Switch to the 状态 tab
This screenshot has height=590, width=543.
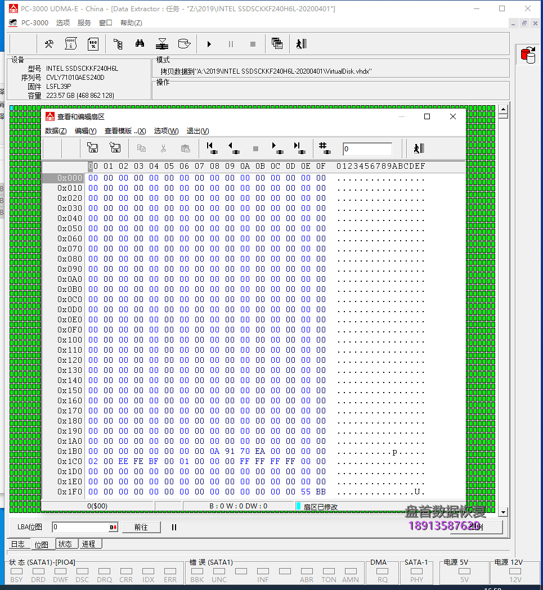65,544
